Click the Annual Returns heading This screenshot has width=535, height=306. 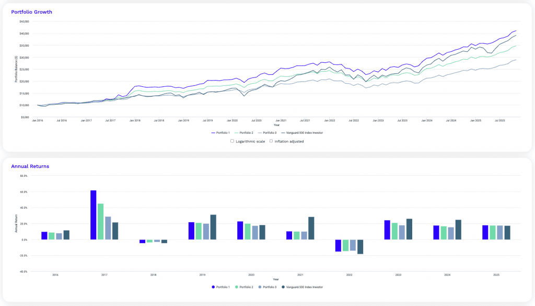pos(30,166)
